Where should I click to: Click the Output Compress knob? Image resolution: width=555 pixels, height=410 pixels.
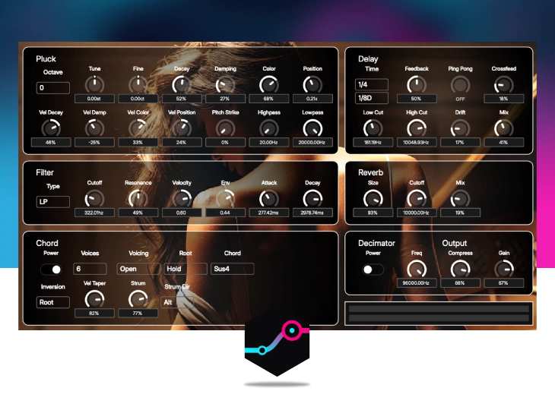[460, 270]
